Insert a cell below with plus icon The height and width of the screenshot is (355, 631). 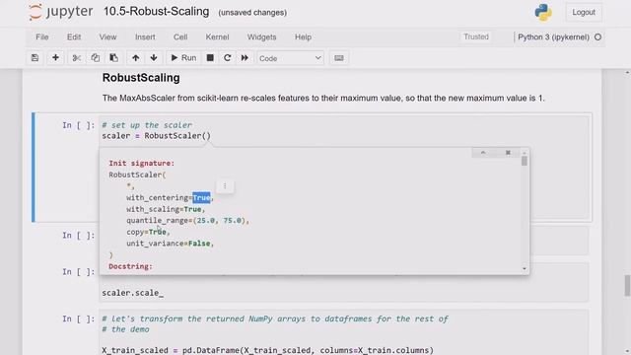(x=55, y=58)
